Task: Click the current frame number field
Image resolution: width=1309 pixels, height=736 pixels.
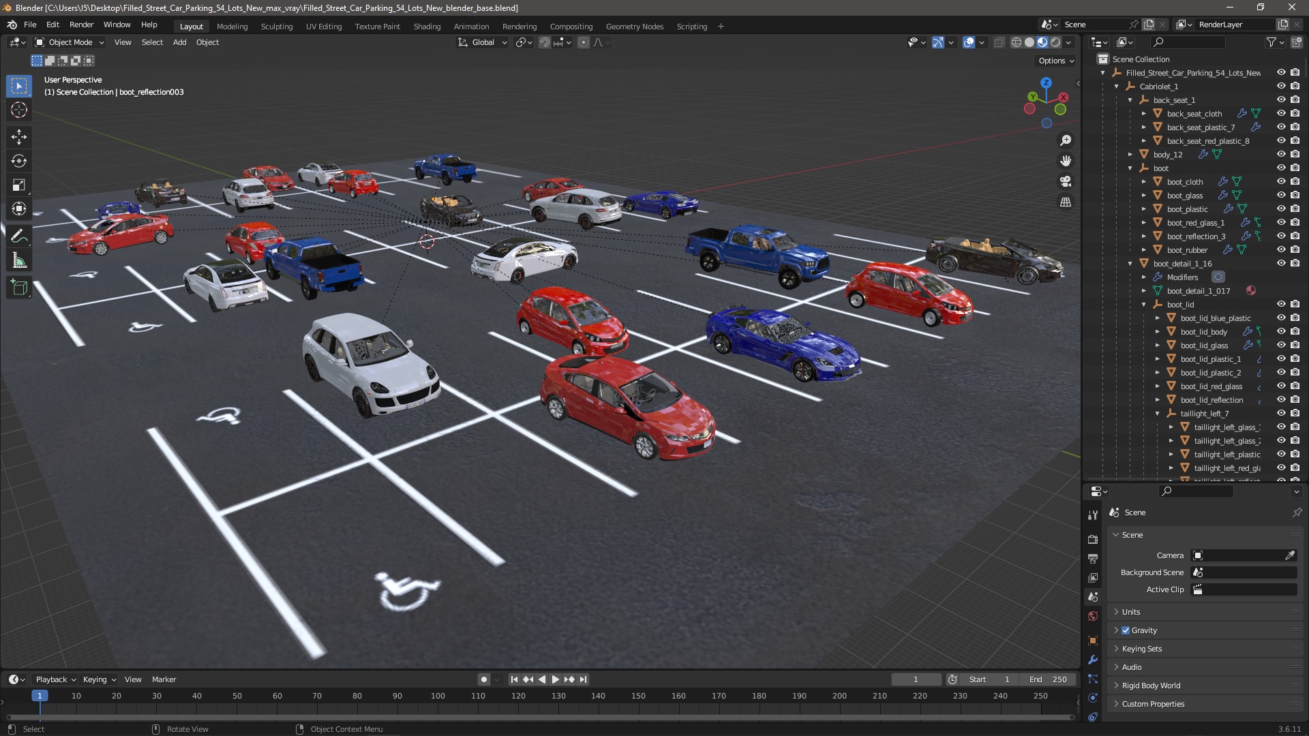Action: coord(916,679)
